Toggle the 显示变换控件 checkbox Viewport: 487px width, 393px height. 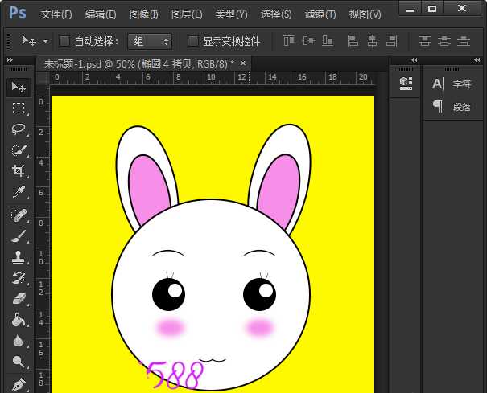coord(193,41)
